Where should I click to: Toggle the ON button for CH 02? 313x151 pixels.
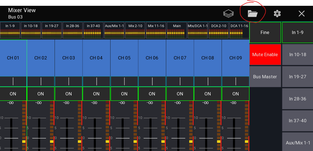coord(41,94)
